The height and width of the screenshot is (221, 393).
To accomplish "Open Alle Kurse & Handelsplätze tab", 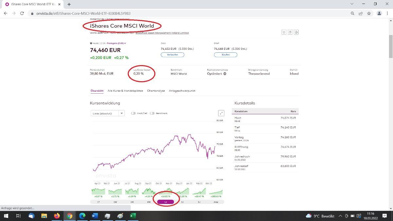I will click(125, 91).
